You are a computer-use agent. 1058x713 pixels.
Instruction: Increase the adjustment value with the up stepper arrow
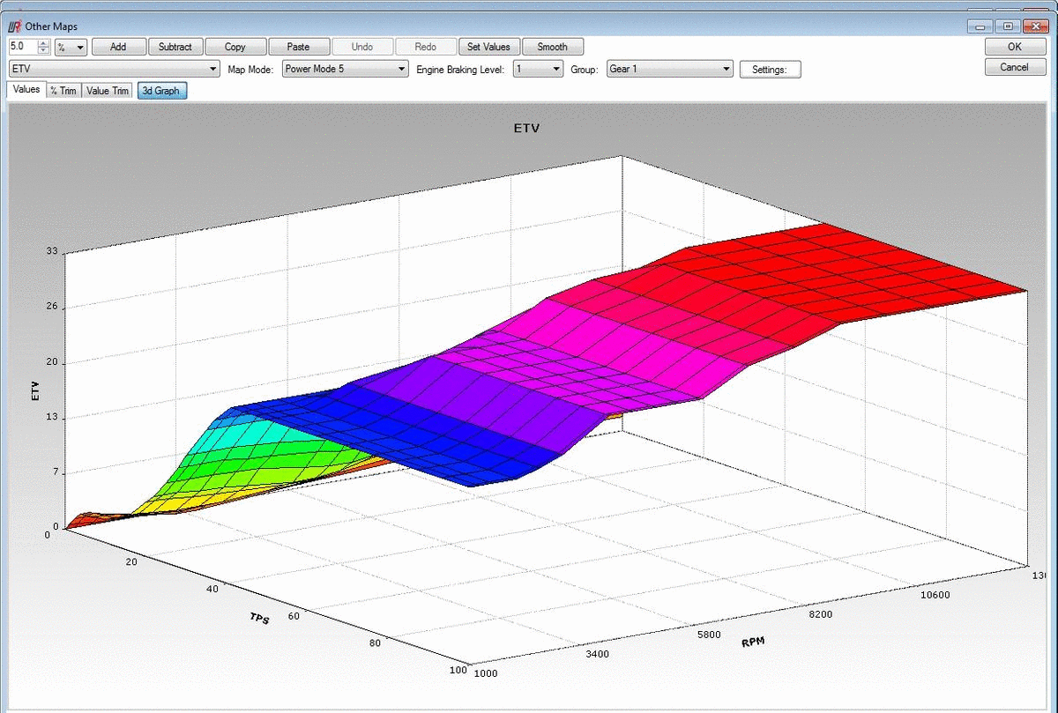tap(43, 43)
